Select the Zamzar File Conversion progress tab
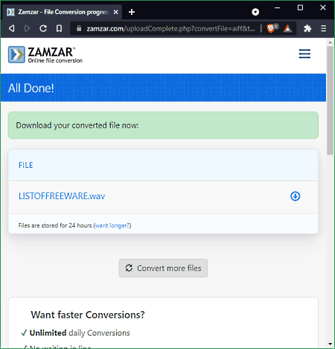335x349 pixels. [62, 12]
